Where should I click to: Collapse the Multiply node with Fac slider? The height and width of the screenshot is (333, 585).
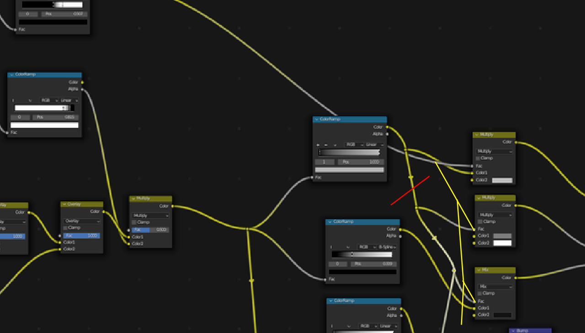(133, 199)
